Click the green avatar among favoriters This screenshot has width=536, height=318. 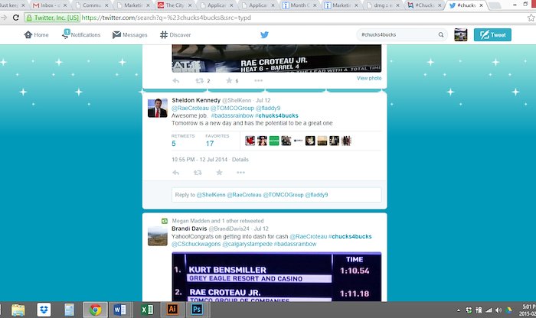274,141
